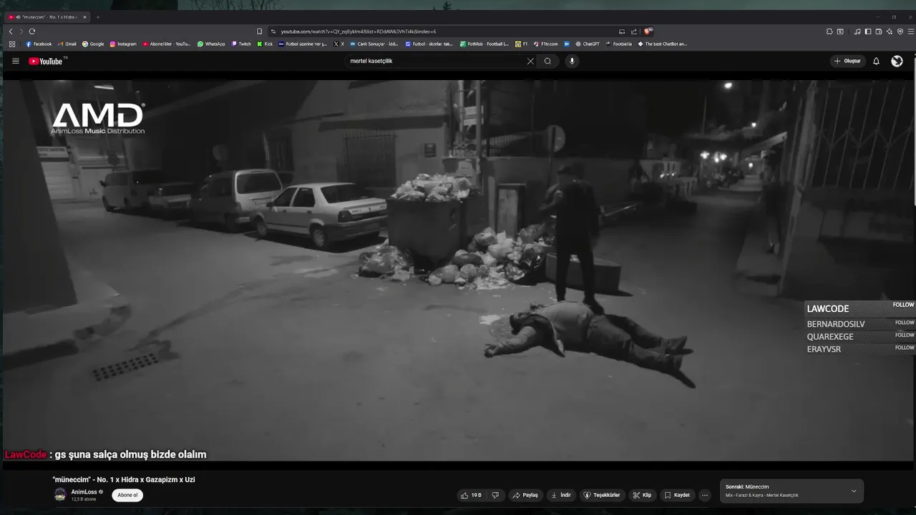Subscribe via the Abone ol button

[127, 495]
